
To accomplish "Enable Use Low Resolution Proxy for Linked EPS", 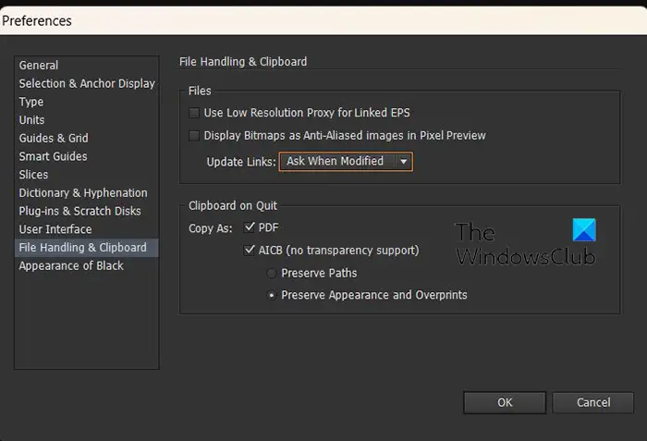I will (x=194, y=113).
